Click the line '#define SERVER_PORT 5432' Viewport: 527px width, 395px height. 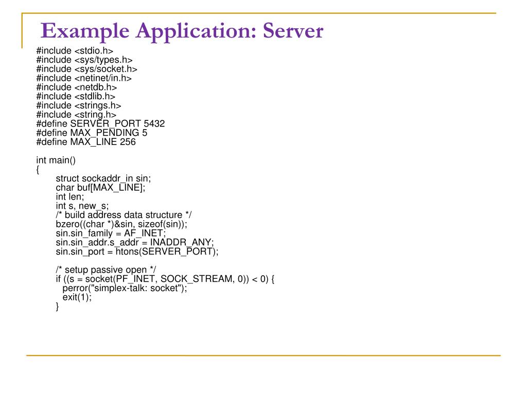pos(100,123)
